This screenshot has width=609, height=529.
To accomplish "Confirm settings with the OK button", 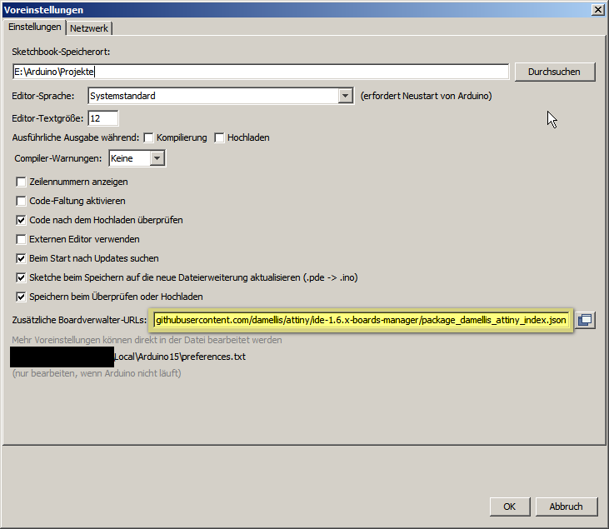I will 509,506.
